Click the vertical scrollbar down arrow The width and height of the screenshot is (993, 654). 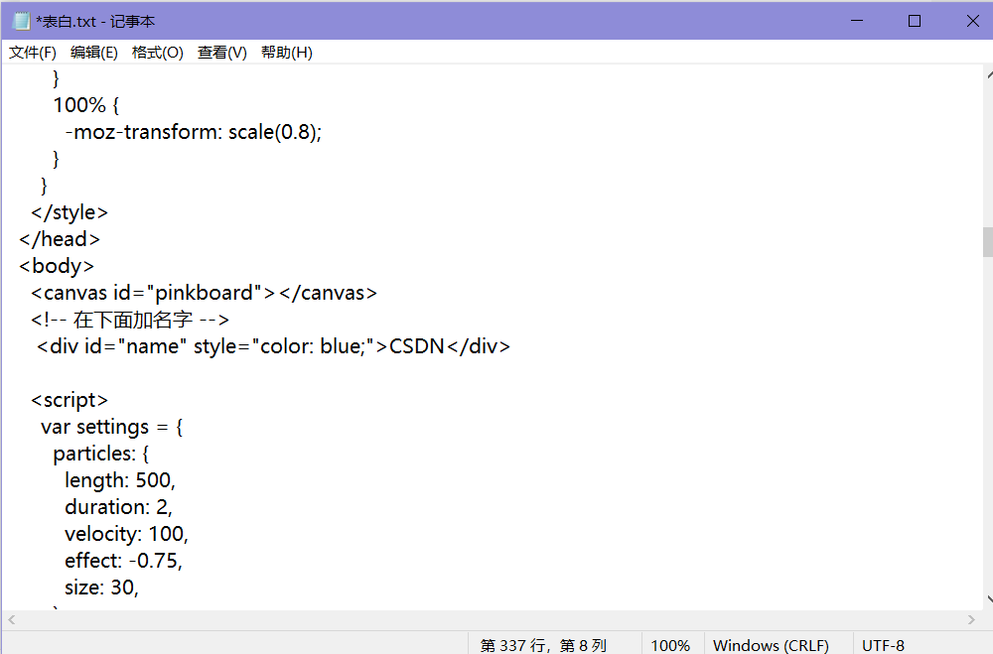tap(987, 599)
